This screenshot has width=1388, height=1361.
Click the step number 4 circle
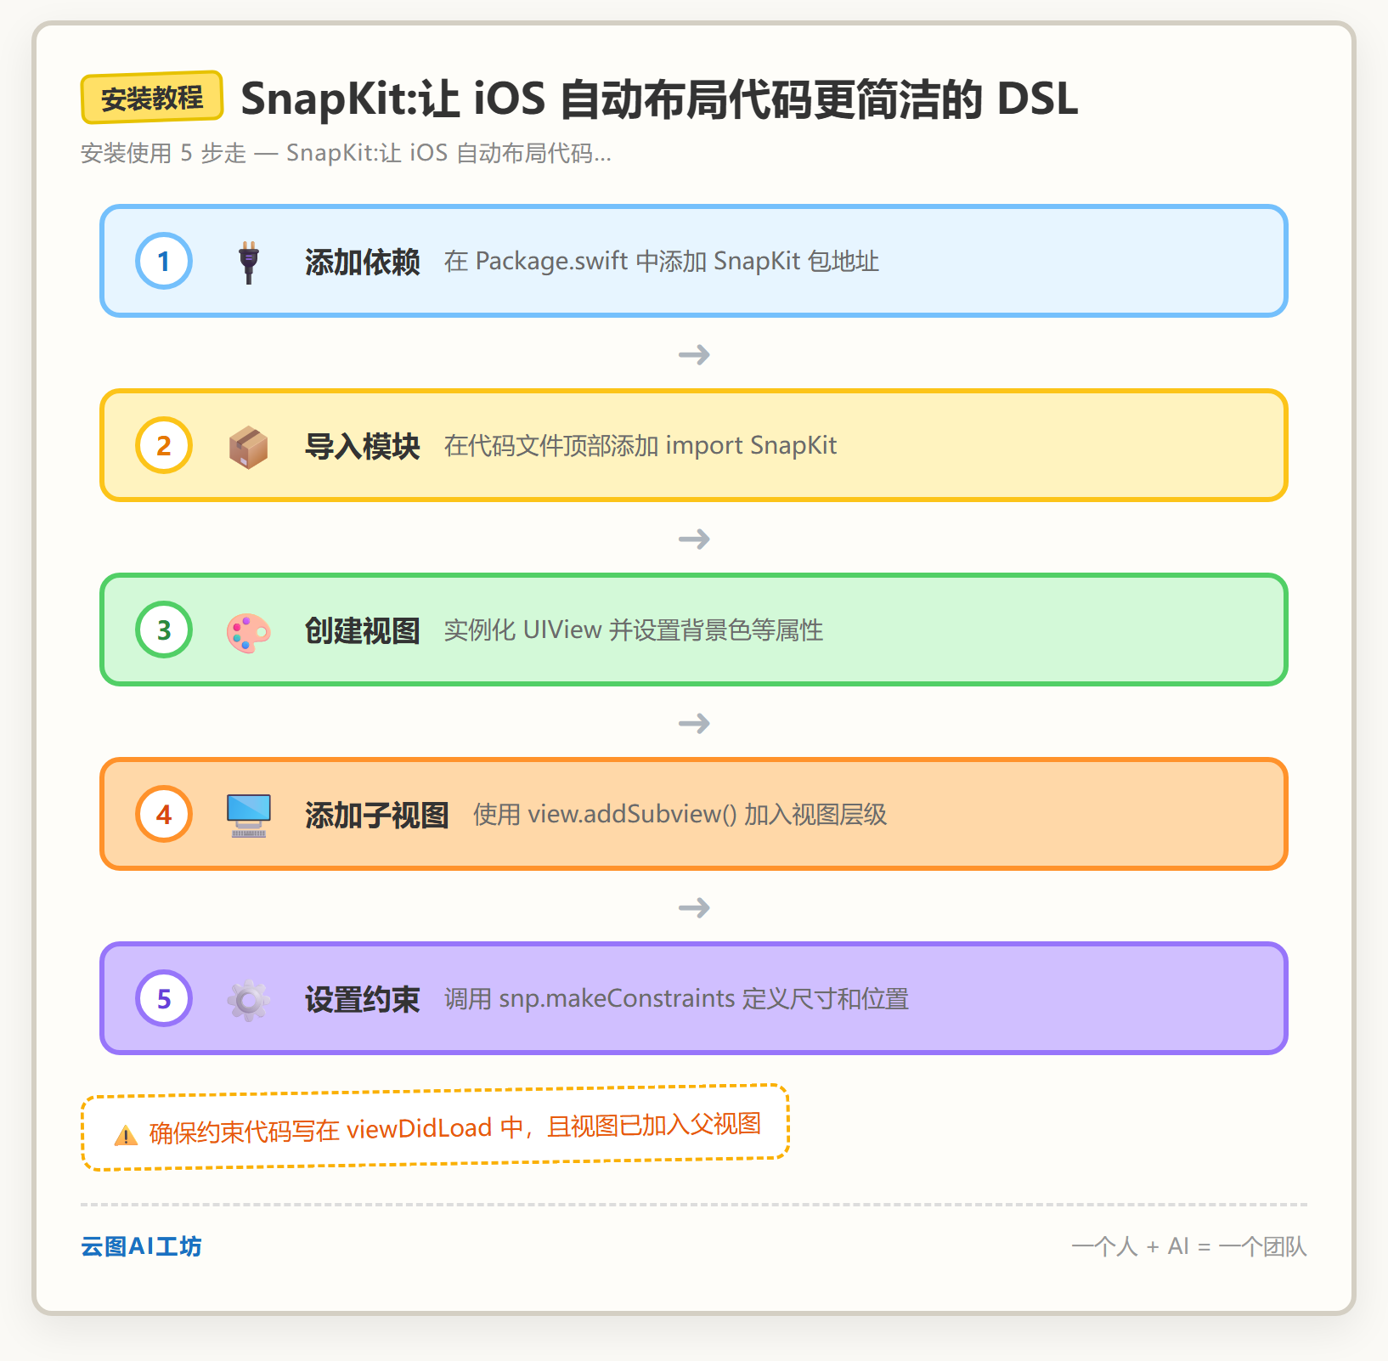point(164,814)
